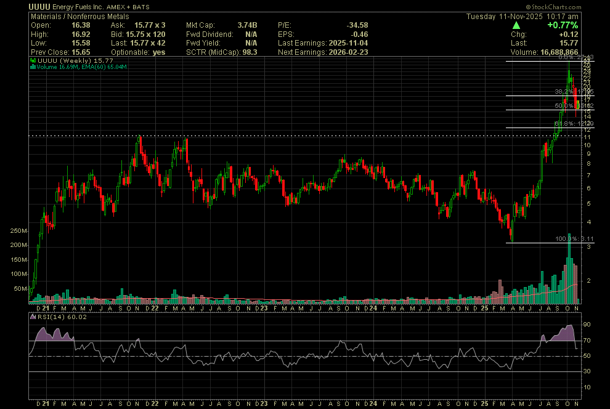Click the 150M volume axis label
610x409 pixels.
pyautogui.click(x=18, y=260)
